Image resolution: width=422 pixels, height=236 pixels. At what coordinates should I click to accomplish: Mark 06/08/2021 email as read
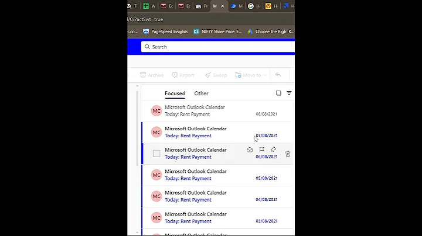click(x=250, y=150)
